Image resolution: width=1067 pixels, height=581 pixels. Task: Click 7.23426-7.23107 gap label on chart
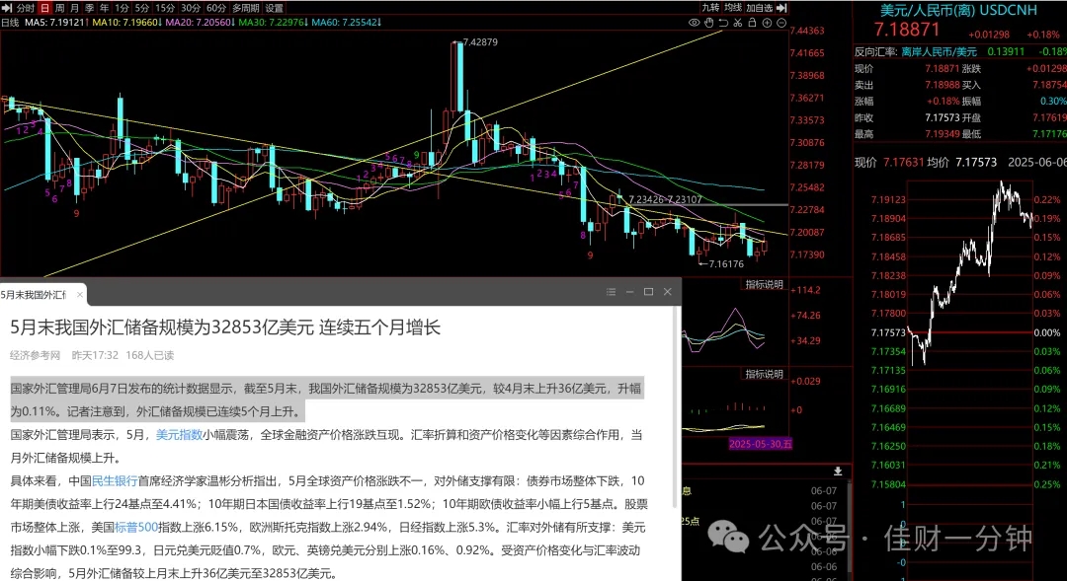point(665,200)
